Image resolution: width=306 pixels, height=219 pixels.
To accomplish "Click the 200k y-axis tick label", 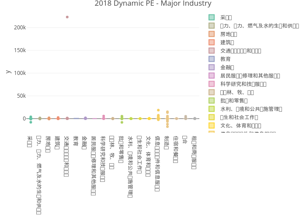I will 20,27.
